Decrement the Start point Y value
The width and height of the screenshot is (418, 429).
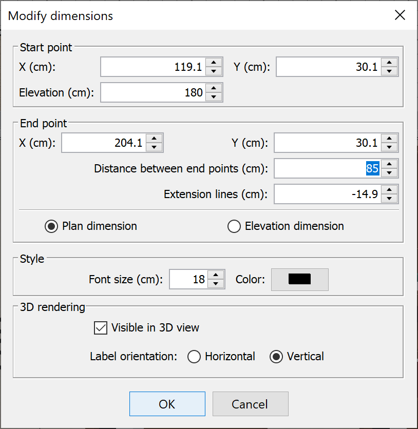[389, 70]
